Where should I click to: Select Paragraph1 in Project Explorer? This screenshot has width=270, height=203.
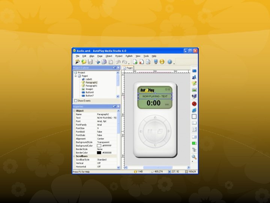click(x=91, y=86)
